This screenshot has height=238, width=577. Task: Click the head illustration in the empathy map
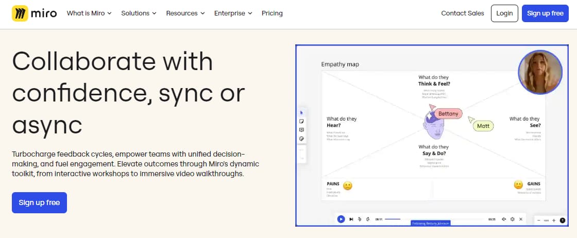click(x=433, y=125)
